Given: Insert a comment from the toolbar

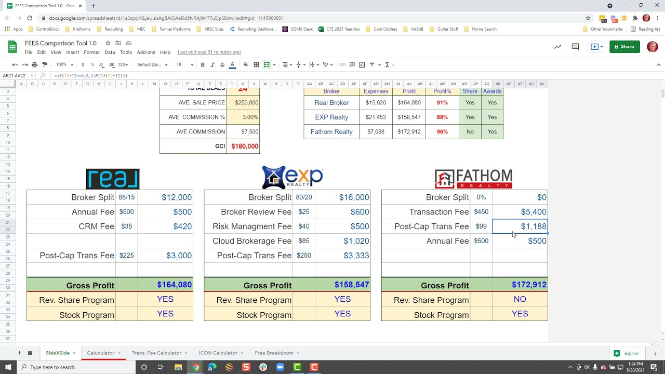Looking at the screenshot, I should coord(352,65).
